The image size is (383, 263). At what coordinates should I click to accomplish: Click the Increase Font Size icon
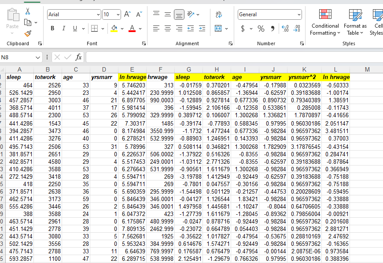[127, 14]
